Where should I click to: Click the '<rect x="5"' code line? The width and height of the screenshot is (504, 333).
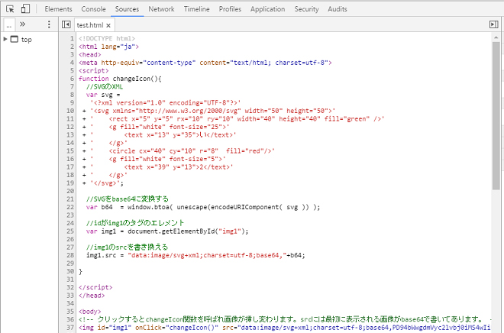tap(234, 119)
